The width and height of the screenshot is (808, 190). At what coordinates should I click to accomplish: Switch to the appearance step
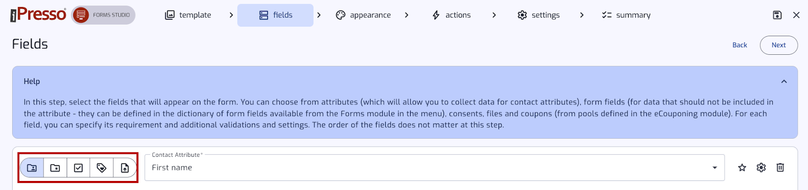point(363,15)
